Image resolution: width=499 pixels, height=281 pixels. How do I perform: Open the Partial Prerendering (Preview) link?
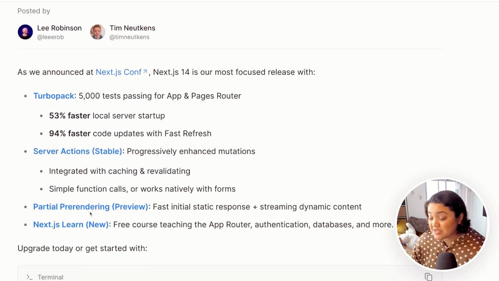(90, 207)
